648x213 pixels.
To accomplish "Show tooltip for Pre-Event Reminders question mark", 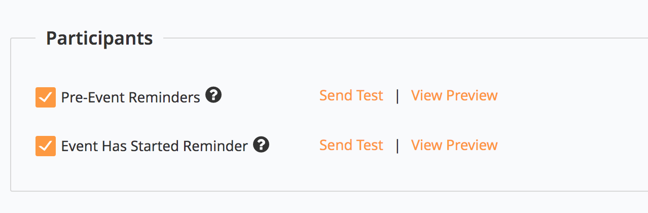I will coord(214,95).
